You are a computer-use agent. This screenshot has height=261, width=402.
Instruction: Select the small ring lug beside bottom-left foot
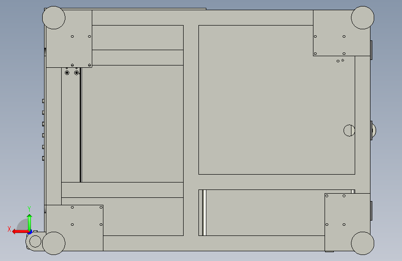tap(35, 241)
